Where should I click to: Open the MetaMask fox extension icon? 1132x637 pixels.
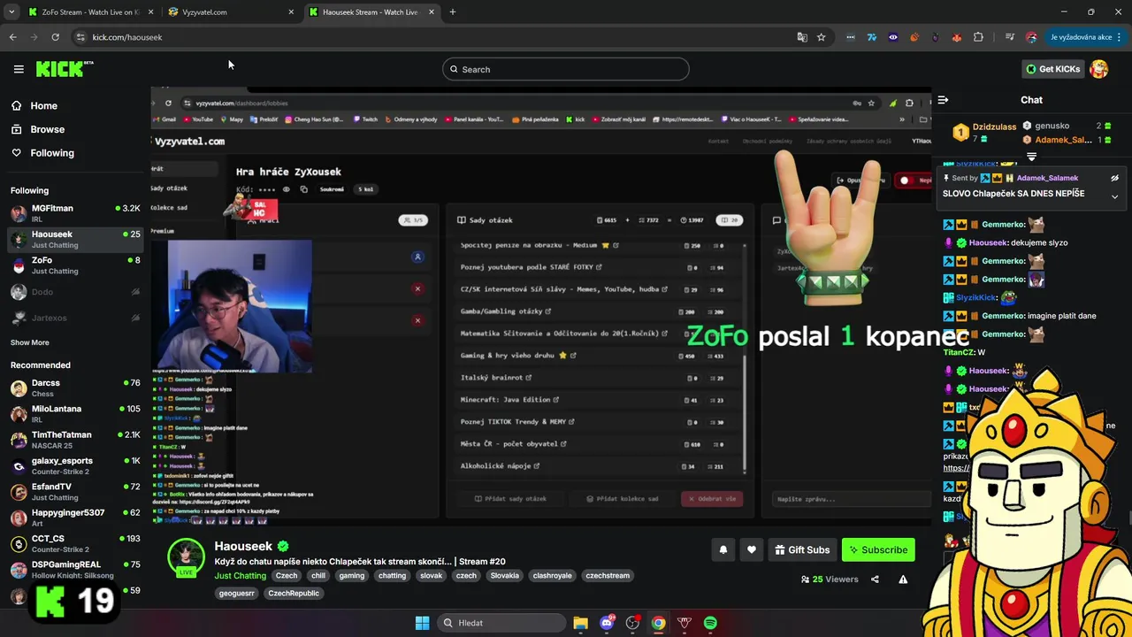click(x=957, y=37)
